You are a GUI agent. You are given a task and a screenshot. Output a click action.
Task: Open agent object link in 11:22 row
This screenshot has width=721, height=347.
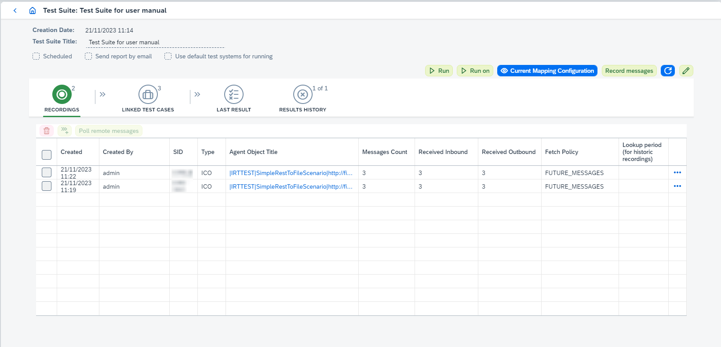point(291,173)
